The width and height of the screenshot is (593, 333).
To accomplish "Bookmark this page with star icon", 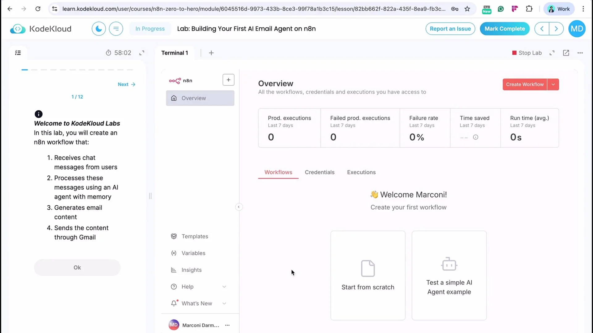I will [467, 9].
